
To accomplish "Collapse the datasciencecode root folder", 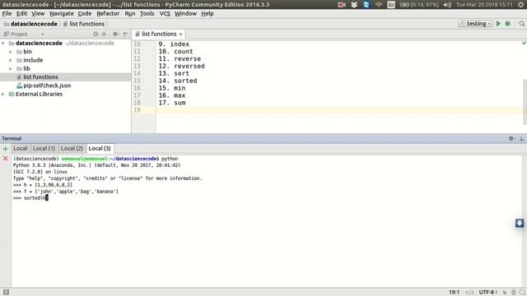I will point(3,44).
